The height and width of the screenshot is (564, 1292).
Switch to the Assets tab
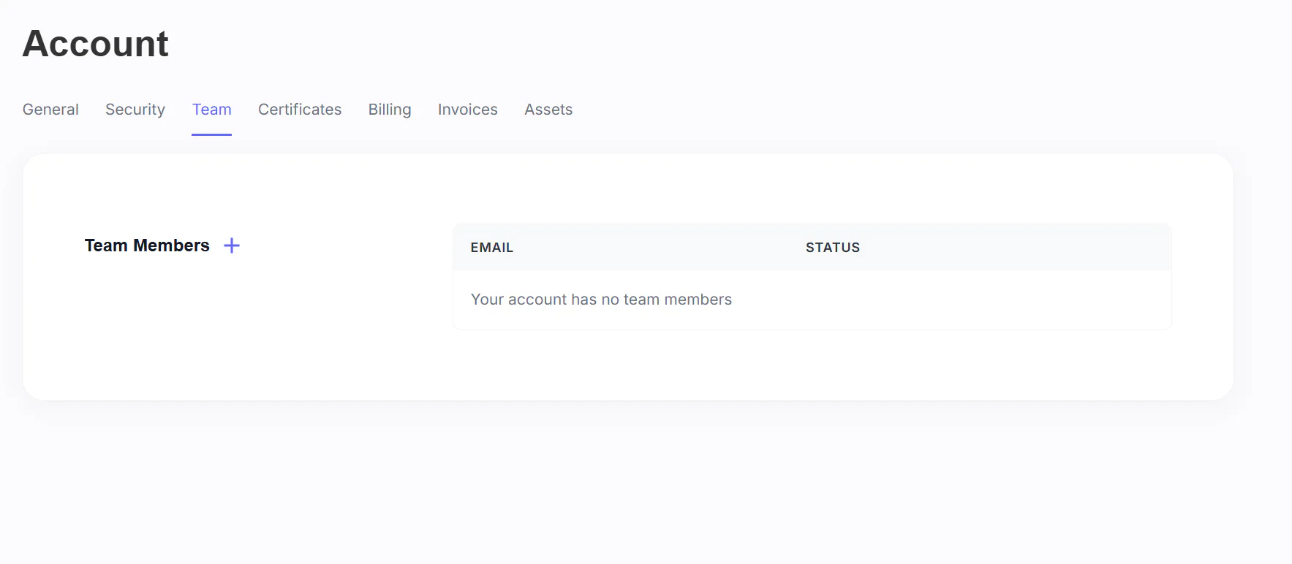(548, 110)
